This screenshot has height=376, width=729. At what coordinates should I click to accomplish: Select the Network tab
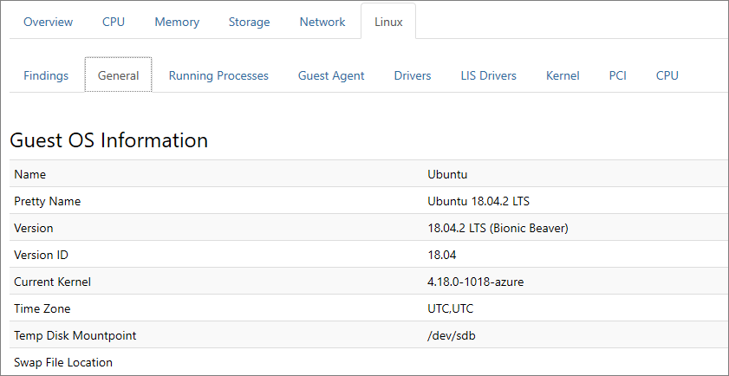coord(322,22)
